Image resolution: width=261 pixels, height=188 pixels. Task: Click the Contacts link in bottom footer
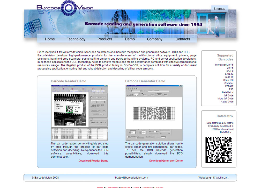(159, 187)
